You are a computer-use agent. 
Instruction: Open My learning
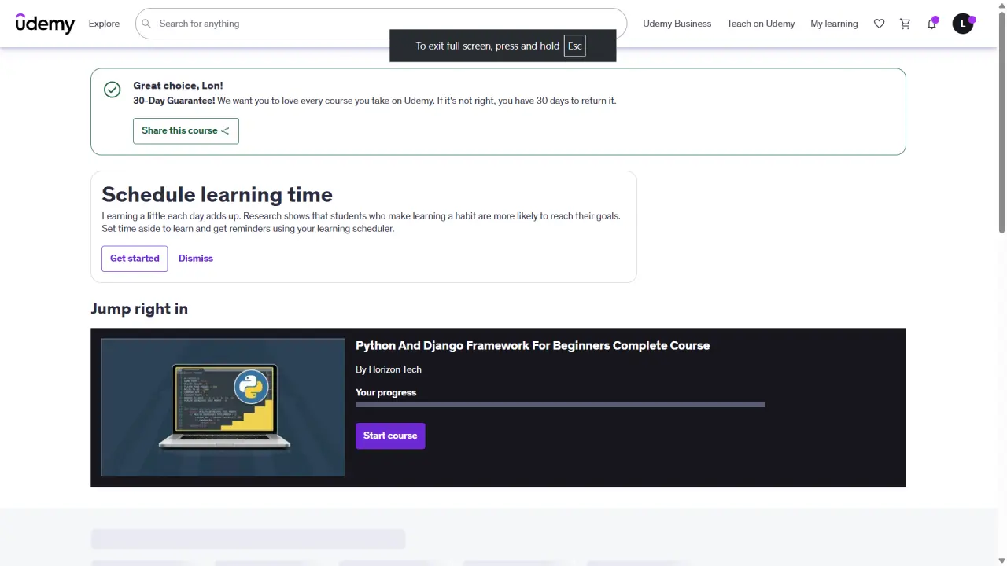pos(834,24)
